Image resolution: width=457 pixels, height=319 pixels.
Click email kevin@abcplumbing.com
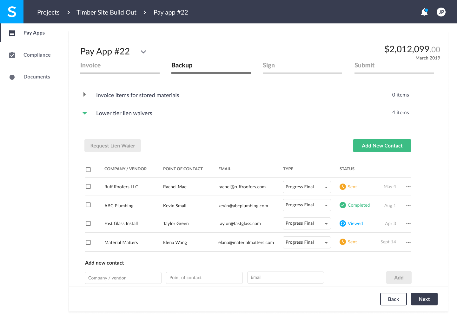coord(243,206)
